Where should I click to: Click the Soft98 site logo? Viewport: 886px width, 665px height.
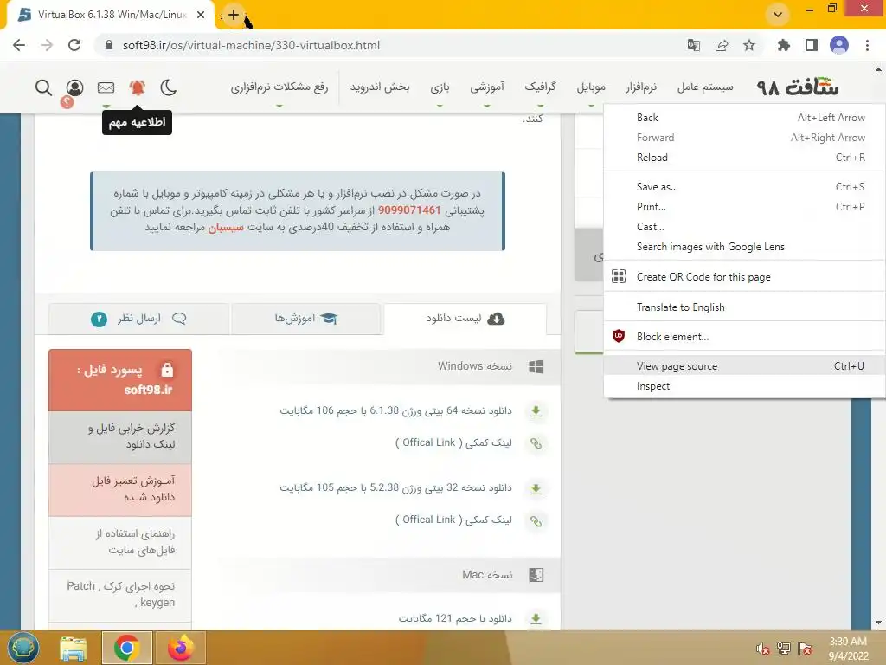pyautogui.click(x=797, y=87)
